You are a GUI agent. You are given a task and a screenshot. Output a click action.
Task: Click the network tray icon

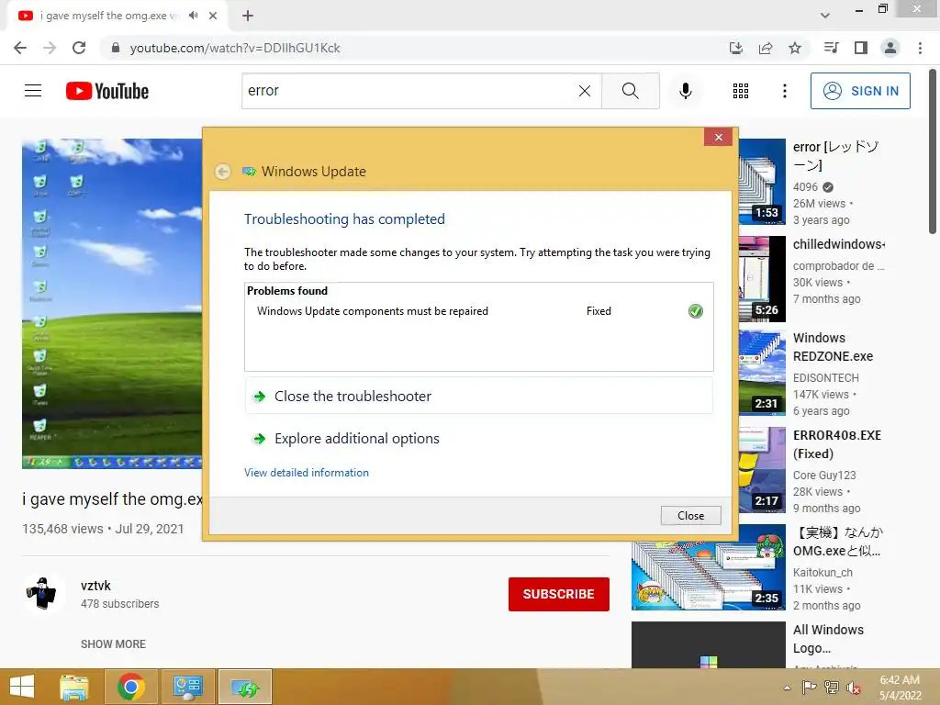(832, 688)
